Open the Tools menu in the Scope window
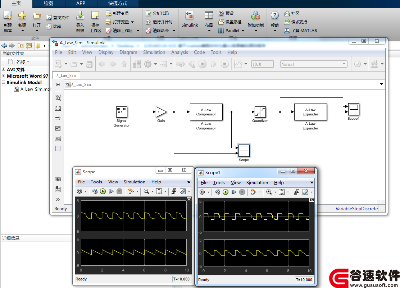This screenshot has height=288, width=400. pos(96,182)
